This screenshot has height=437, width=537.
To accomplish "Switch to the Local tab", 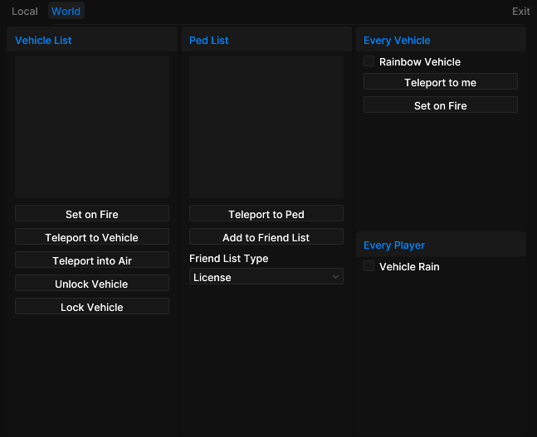I will click(25, 12).
